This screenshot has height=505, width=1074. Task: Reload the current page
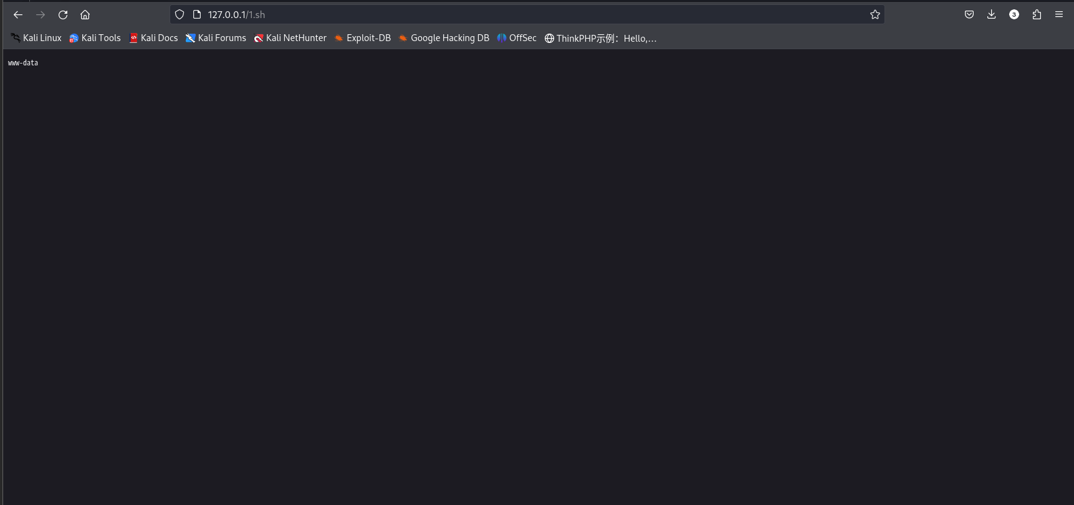pyautogui.click(x=63, y=14)
